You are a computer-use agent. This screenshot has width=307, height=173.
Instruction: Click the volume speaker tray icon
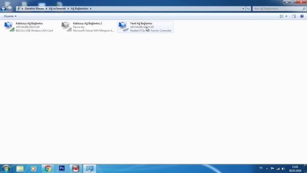coord(283,169)
